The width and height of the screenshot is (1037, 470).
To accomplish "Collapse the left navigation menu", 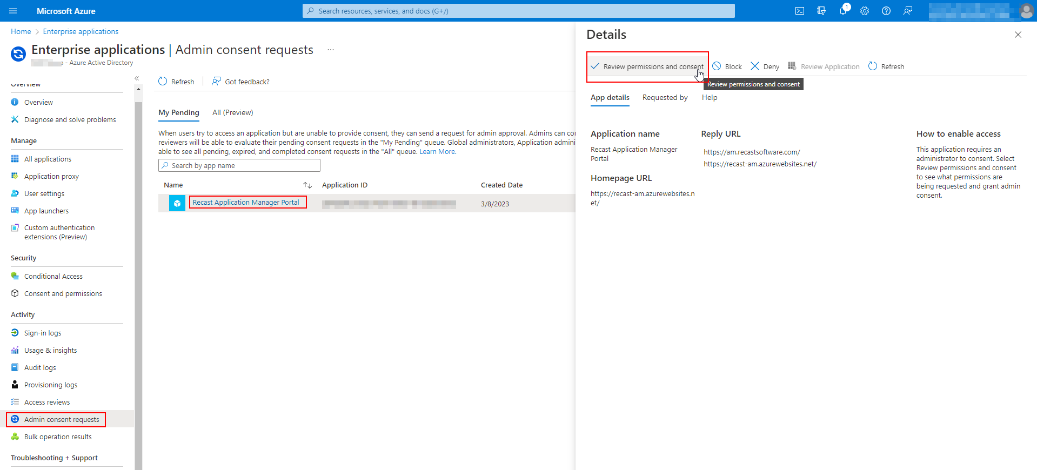I will [137, 78].
